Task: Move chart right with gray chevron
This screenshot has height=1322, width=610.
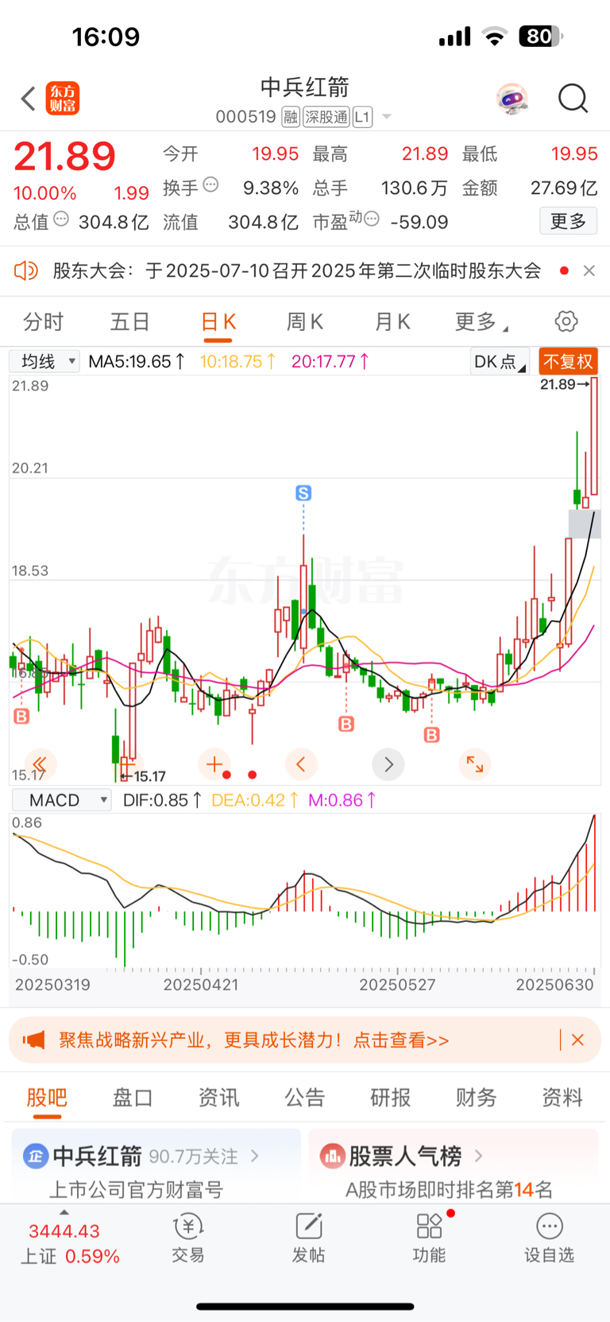Action: pos(388,765)
